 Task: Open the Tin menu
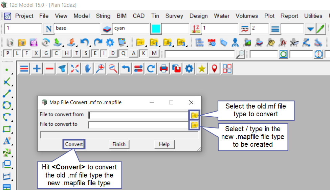155,16
